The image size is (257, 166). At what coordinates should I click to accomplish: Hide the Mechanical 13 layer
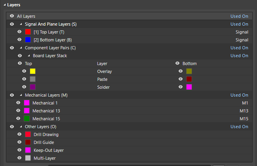click(18, 111)
